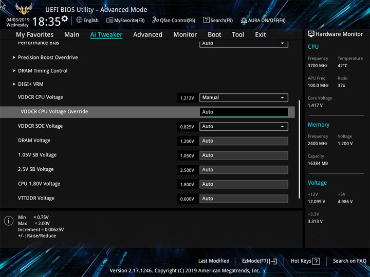Click the CPU heading in Hardware Monitor
This screenshot has width=370, height=277.
point(313,47)
